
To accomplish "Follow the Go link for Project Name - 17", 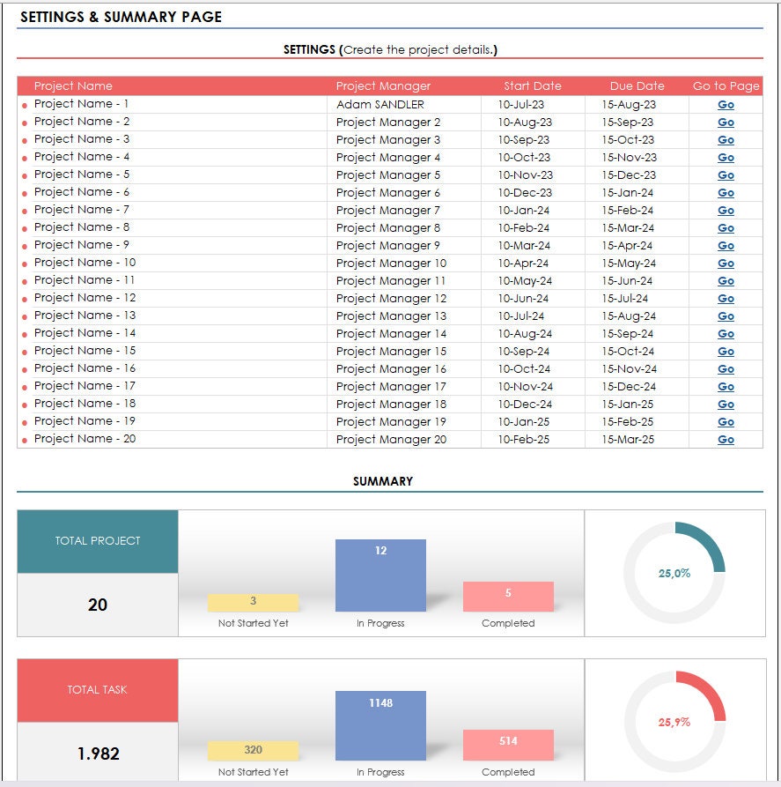I will 725,386.
